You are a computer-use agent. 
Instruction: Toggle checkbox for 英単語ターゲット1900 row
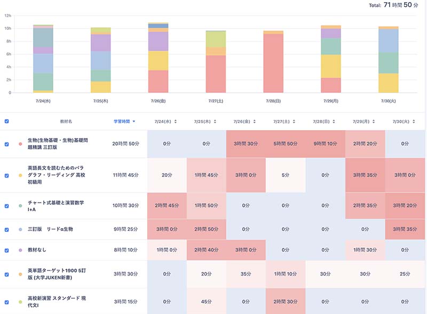[x=6, y=275]
